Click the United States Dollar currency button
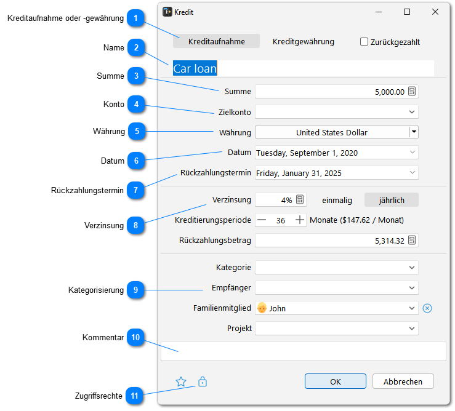Screen dimensions: 455x411 click(x=332, y=132)
